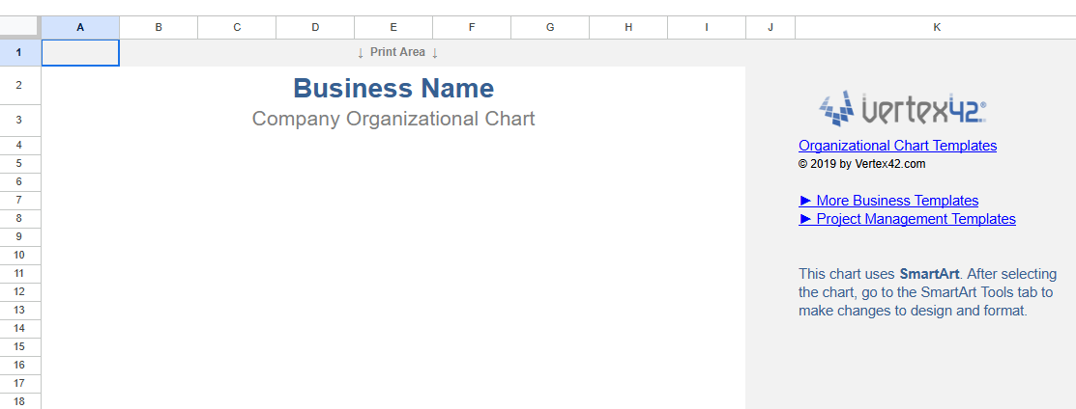Screen dimensions: 1076x409
Task: Select the row 1 header
Action: point(20,52)
